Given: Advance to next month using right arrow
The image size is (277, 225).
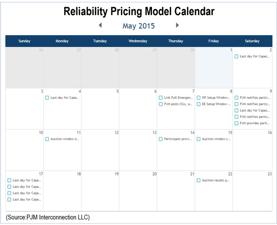Looking at the screenshot, I should 177,26.
